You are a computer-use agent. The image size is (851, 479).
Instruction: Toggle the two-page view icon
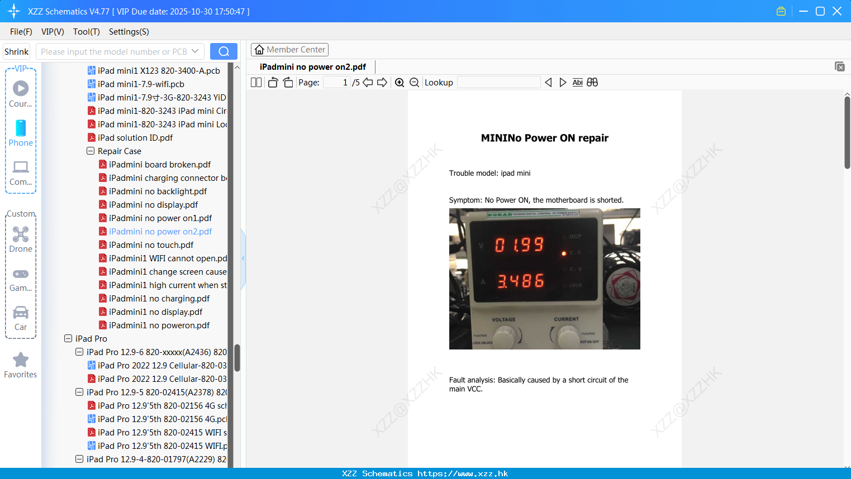pyautogui.click(x=256, y=83)
